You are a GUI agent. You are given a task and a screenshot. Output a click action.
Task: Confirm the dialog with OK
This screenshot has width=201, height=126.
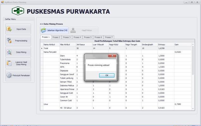[107, 75]
